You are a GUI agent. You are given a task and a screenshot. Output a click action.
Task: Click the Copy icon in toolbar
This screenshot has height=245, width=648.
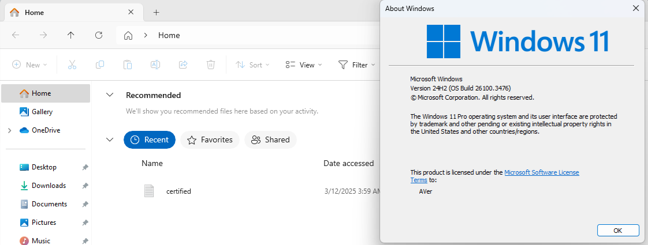click(99, 65)
